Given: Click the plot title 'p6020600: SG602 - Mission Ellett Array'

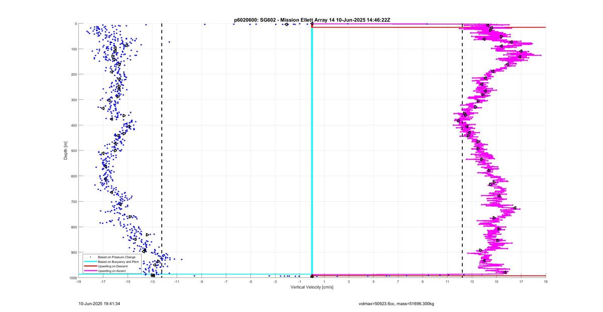Looking at the screenshot, I should [x=281, y=20].
